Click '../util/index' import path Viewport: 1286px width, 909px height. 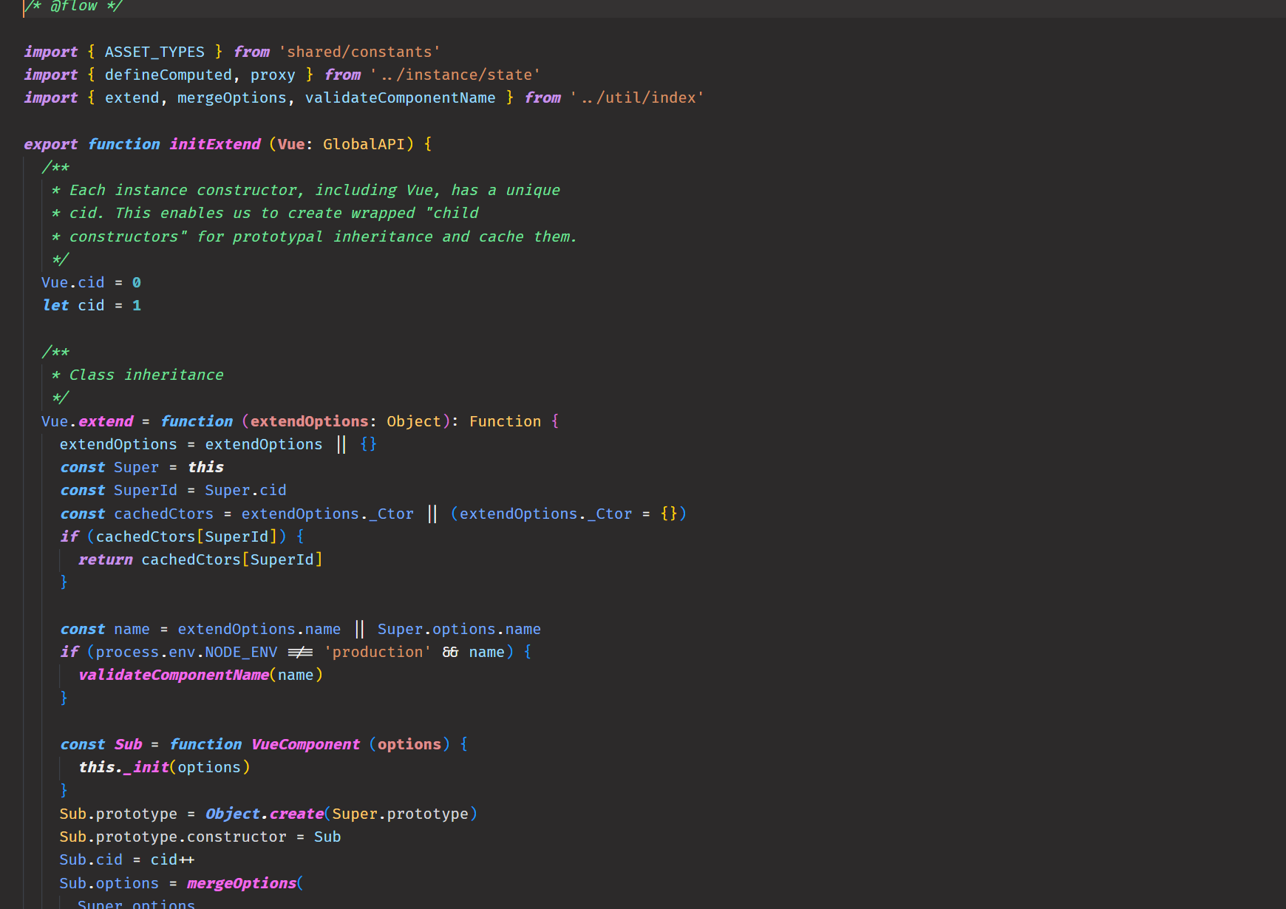tap(637, 98)
